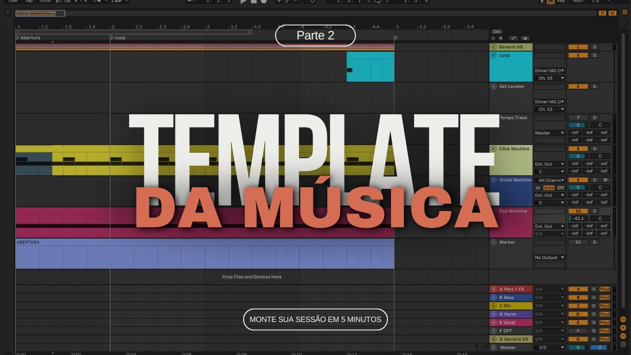Solo the Marker track
Image resolution: width=631 pixels, height=355 pixels.
point(595,242)
